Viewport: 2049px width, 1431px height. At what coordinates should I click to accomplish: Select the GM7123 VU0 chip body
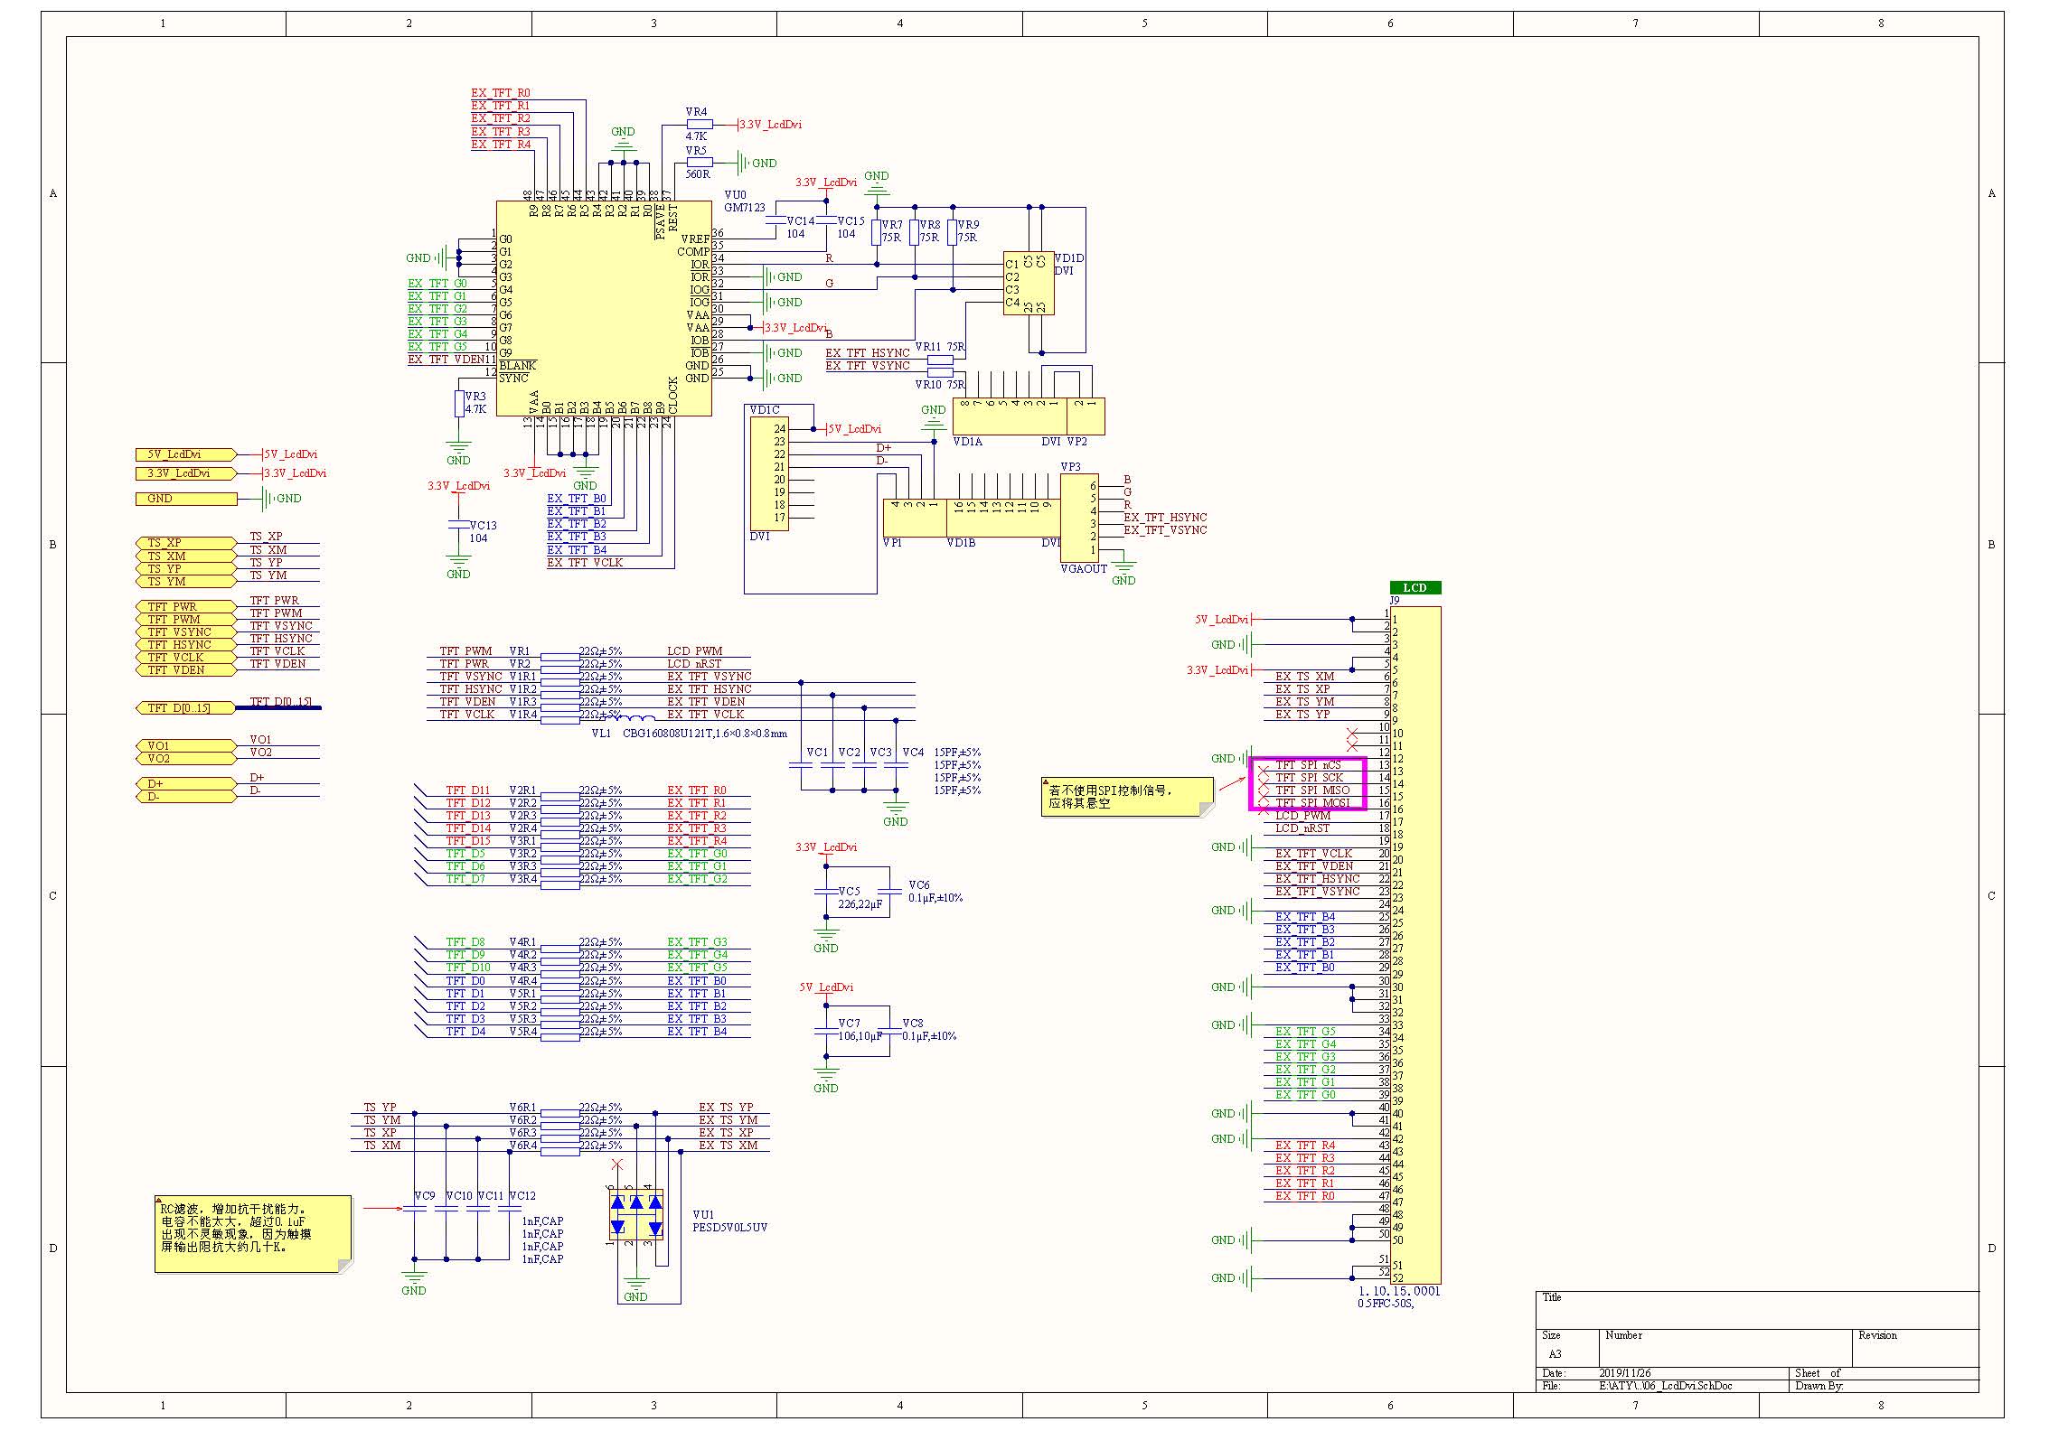pyautogui.click(x=603, y=307)
